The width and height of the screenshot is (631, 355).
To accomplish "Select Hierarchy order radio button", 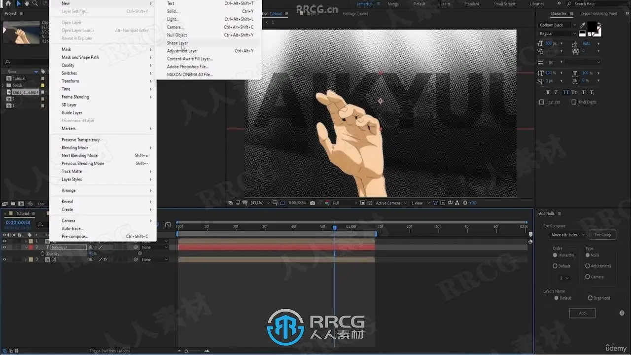I will (555, 255).
